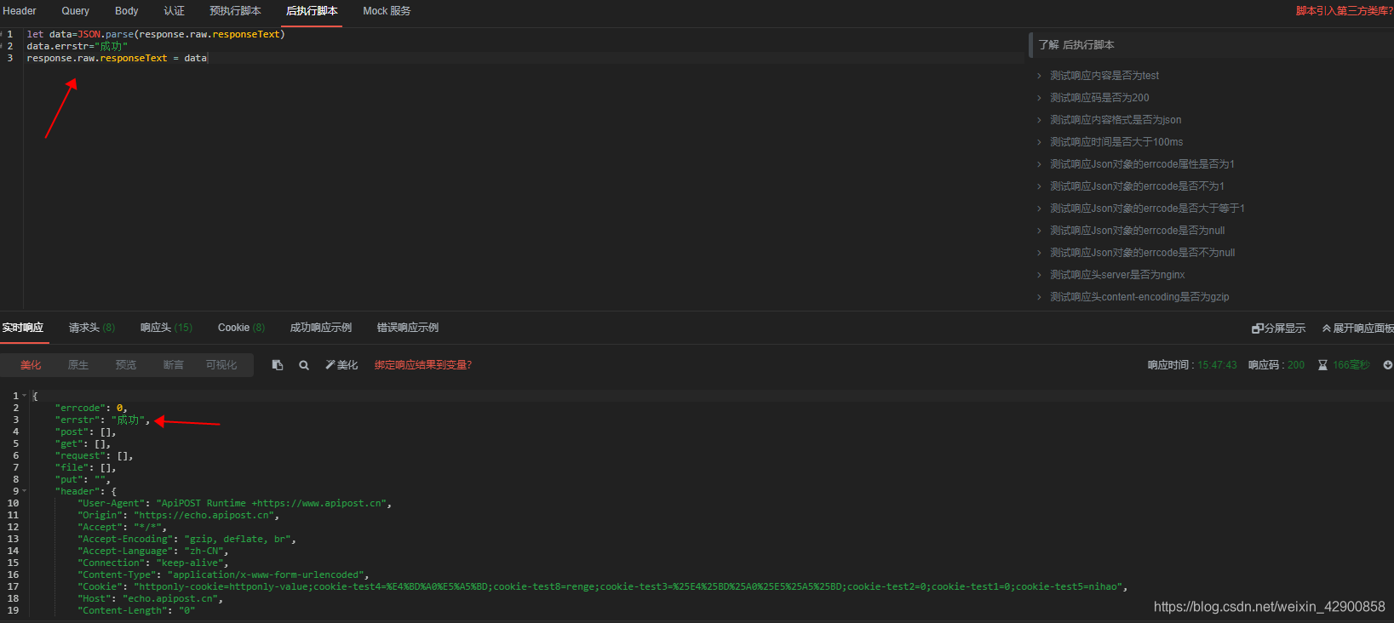Image resolution: width=1394 pixels, height=623 pixels.
Task: Click the "Content-Length": "0" line
Action: (x=136, y=610)
